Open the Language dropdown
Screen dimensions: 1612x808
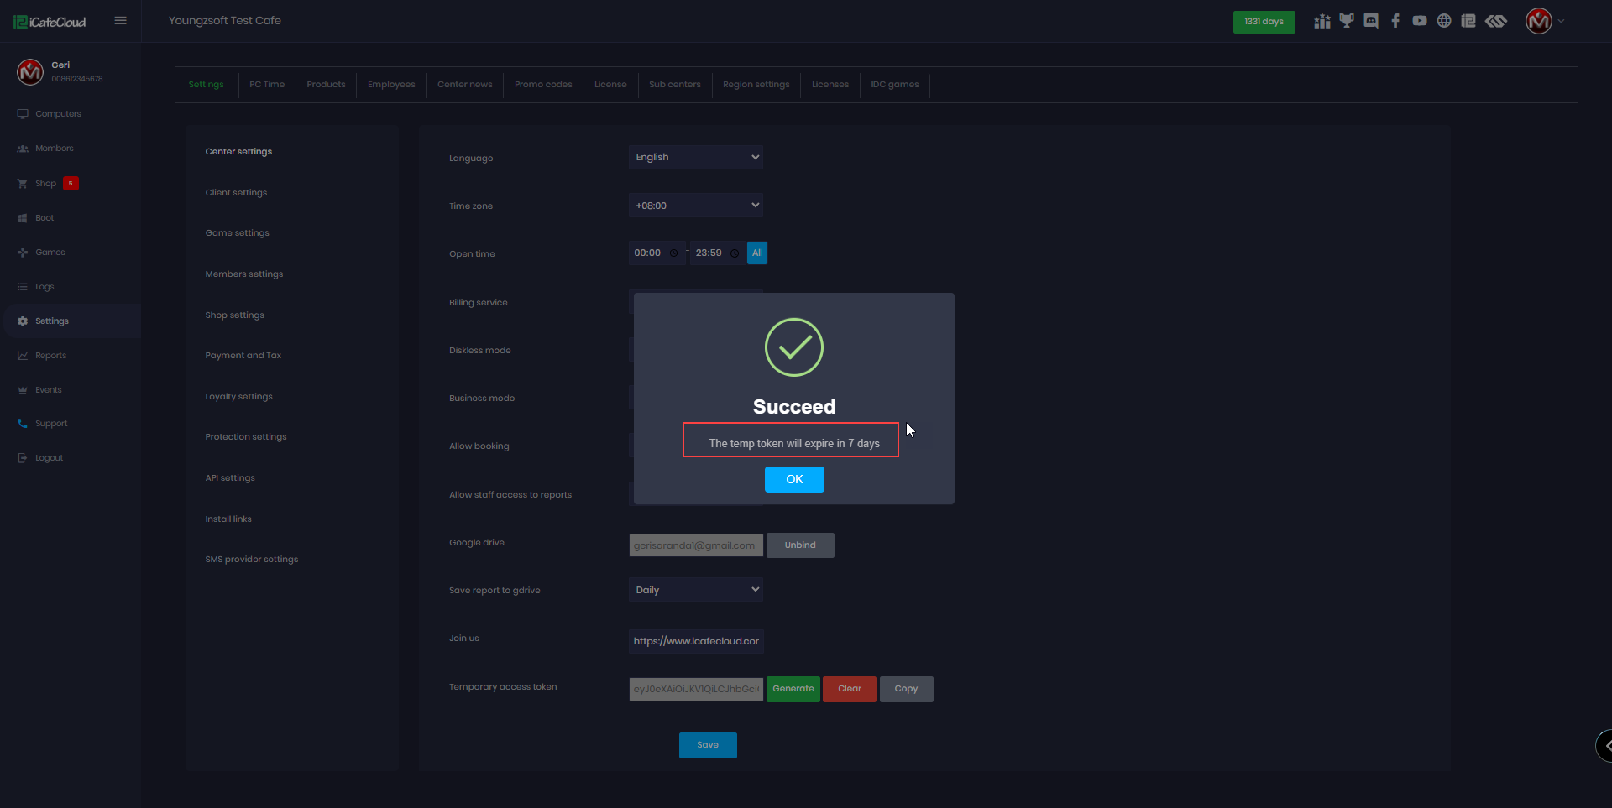click(696, 158)
